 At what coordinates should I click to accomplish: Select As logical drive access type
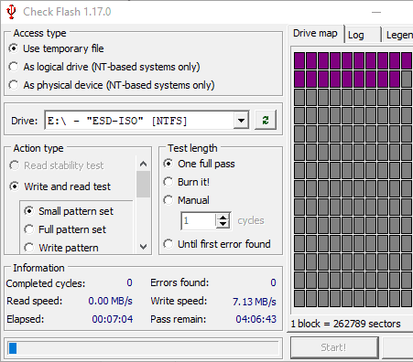coord(104,67)
